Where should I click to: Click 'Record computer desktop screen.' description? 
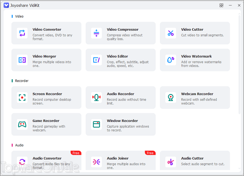tap(52, 101)
